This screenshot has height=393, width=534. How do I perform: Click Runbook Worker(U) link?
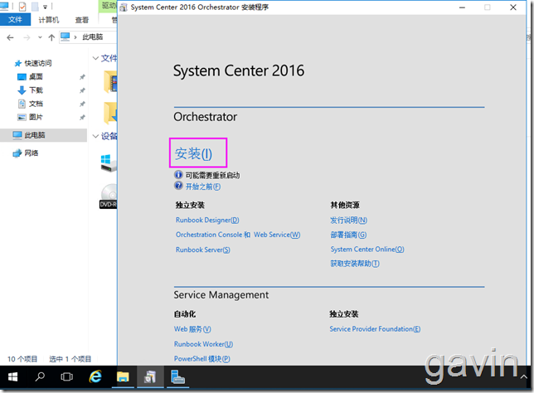click(204, 344)
